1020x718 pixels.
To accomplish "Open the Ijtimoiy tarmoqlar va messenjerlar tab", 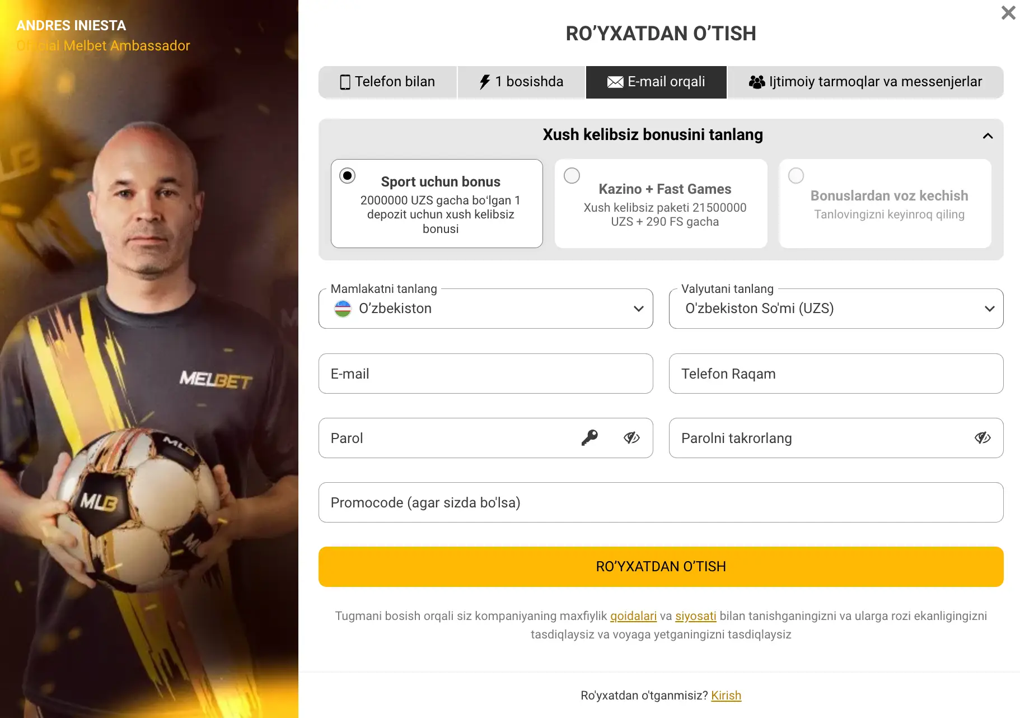I will coord(865,82).
